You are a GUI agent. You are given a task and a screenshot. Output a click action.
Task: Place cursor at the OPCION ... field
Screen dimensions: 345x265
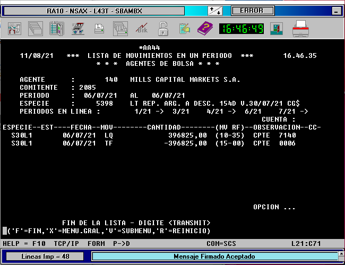point(274,207)
